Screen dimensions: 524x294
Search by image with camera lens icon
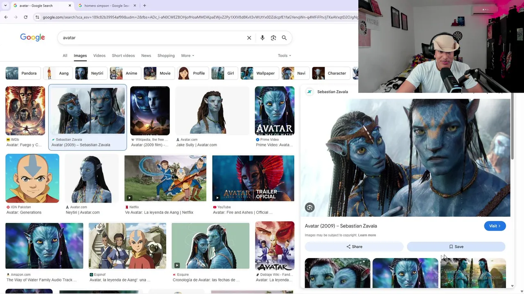point(273,38)
